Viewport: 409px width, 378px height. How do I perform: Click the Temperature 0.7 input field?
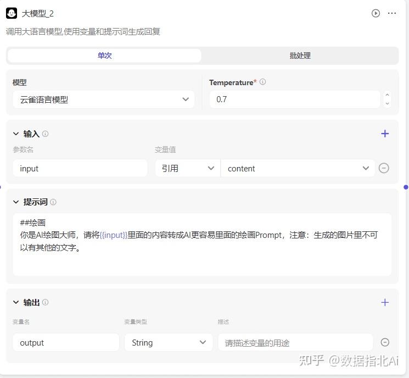295,99
